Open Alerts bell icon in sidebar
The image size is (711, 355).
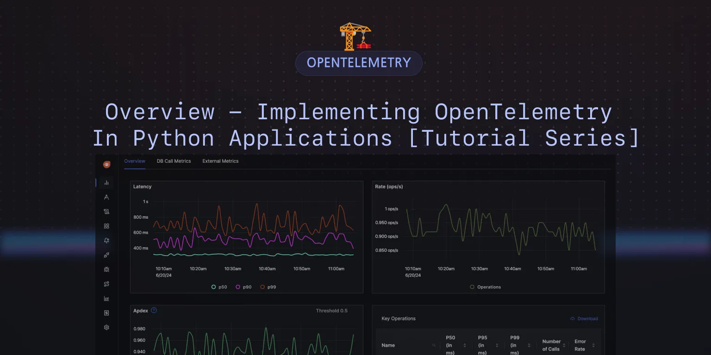tap(106, 240)
